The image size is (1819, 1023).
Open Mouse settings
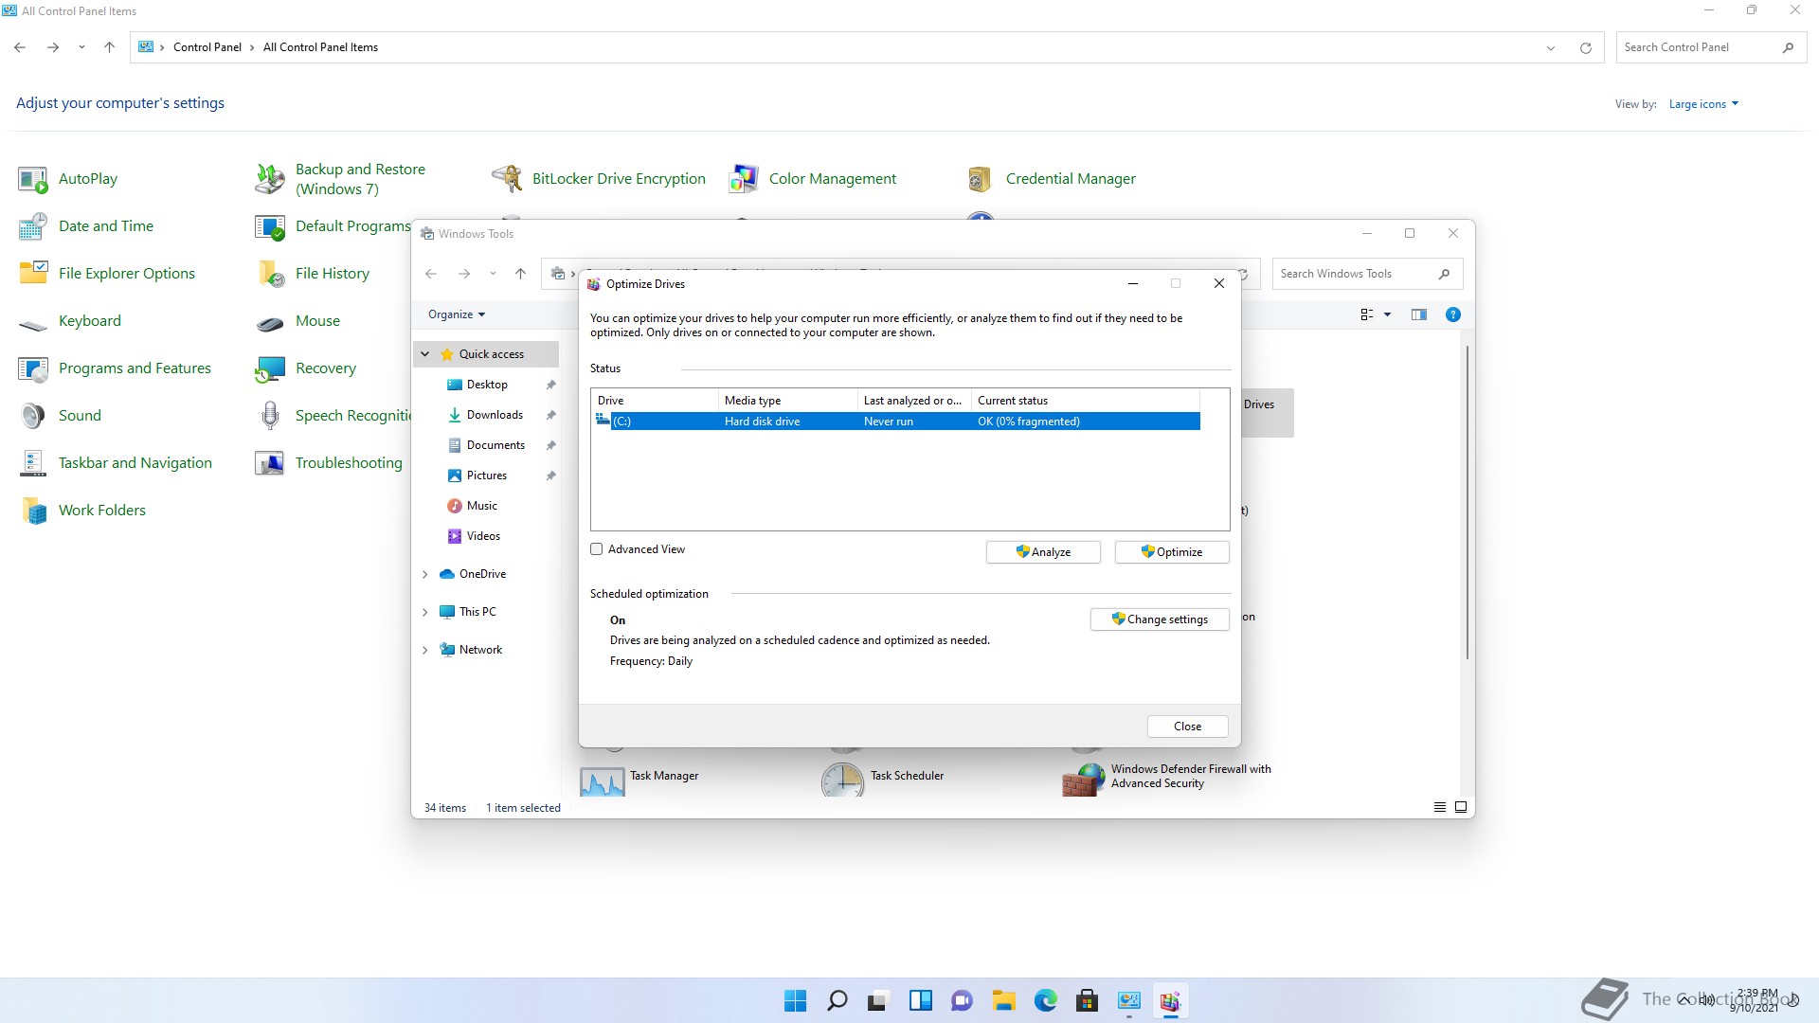tap(297, 321)
